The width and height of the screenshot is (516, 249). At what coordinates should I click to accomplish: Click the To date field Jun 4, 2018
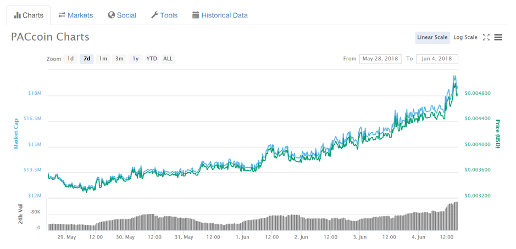[437, 59]
